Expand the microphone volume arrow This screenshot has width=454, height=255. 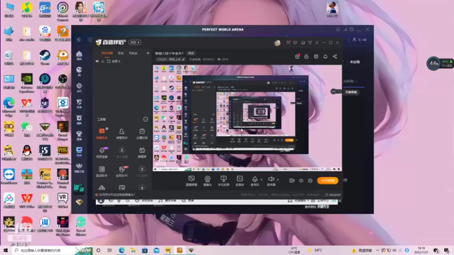tap(262, 180)
